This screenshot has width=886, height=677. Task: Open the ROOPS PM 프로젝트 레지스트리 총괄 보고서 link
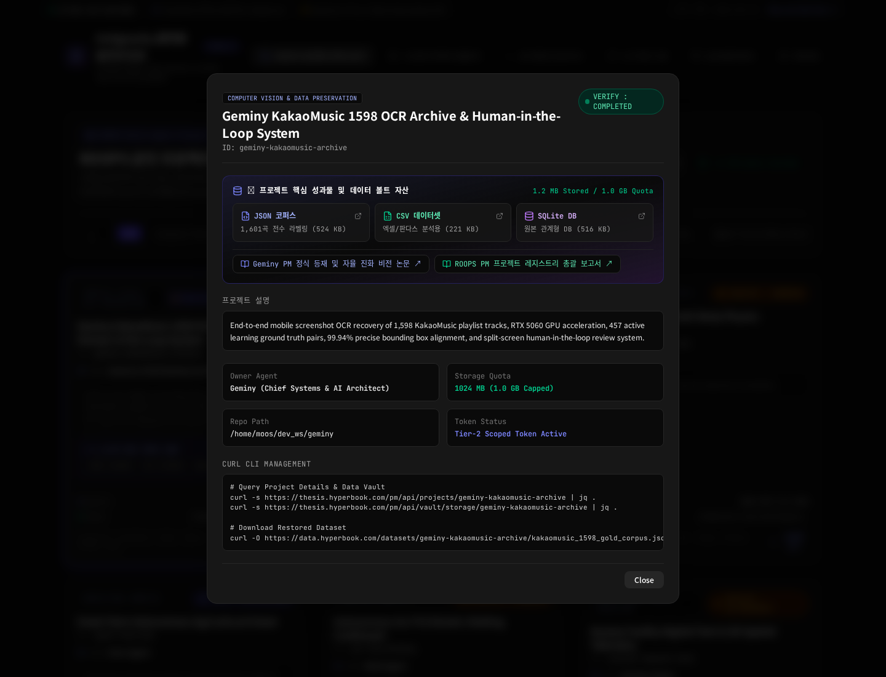point(527,264)
